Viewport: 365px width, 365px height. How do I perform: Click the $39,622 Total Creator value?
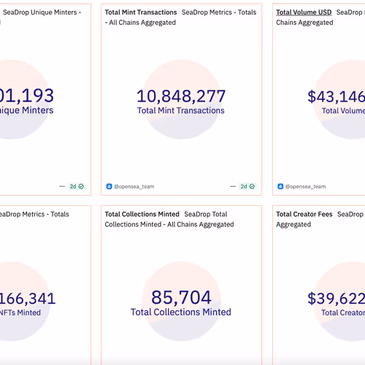pyautogui.click(x=336, y=299)
